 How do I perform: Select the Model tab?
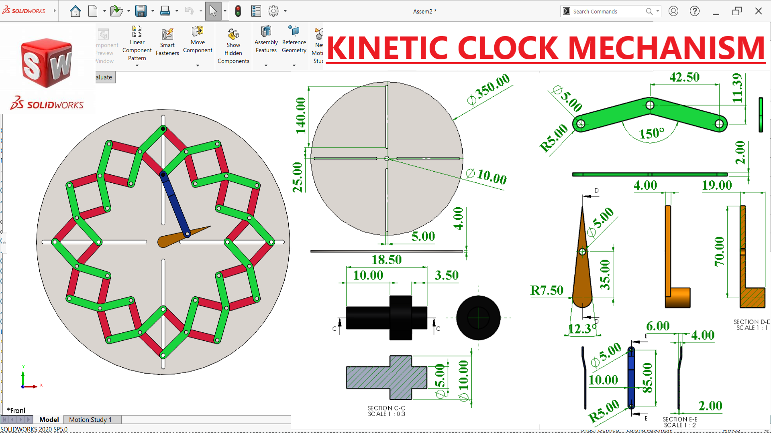49,419
